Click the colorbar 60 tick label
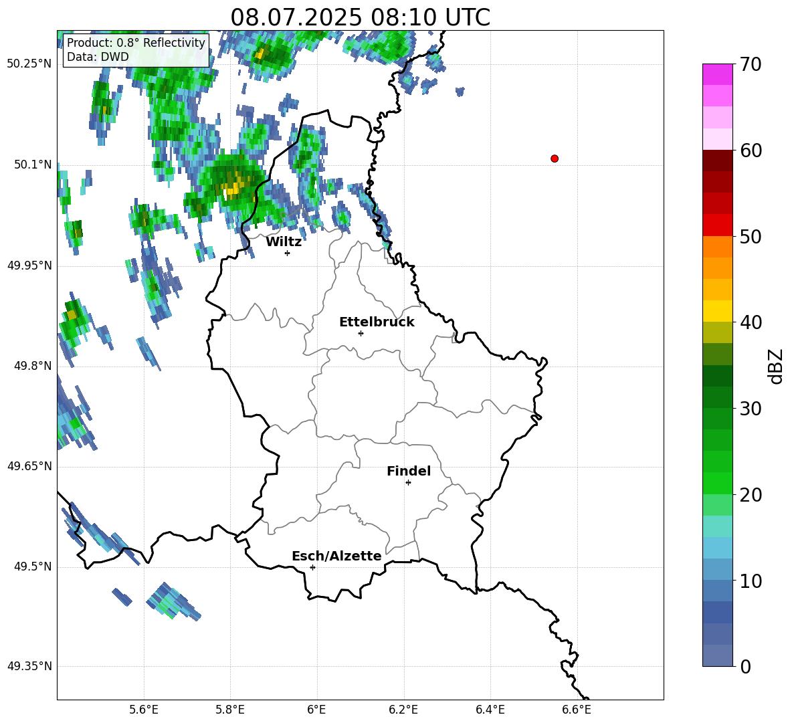 [751, 150]
